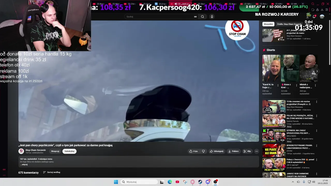Viewport: 331px width, 186px height.
Task: Click the YouTube search magnifier button
Action: tap(202, 17)
